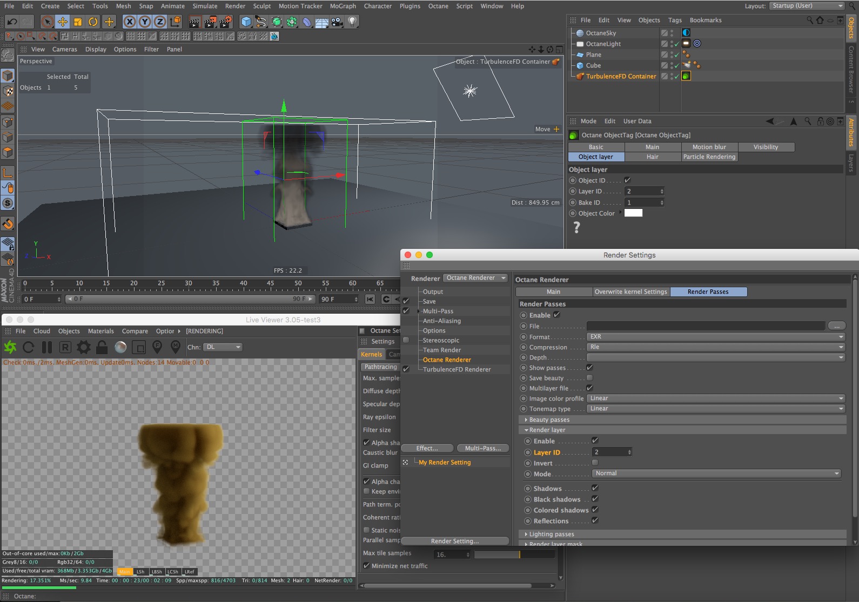Click the Octane ObjectTag on TurbulenceFD Container
This screenshot has width=859, height=602.
(x=686, y=76)
